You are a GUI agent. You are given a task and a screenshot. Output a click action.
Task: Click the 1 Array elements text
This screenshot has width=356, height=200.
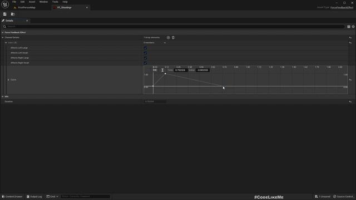click(x=152, y=38)
